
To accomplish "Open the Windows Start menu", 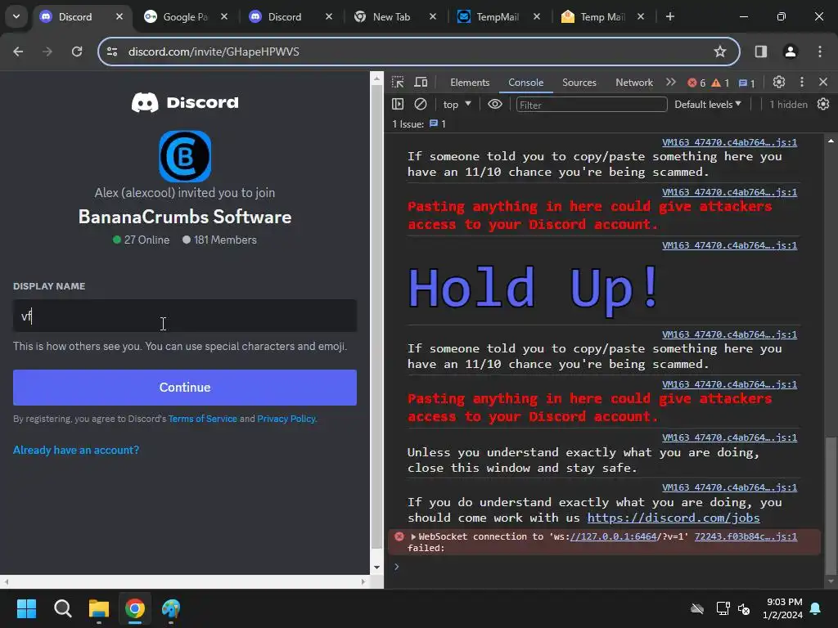I will click(26, 608).
